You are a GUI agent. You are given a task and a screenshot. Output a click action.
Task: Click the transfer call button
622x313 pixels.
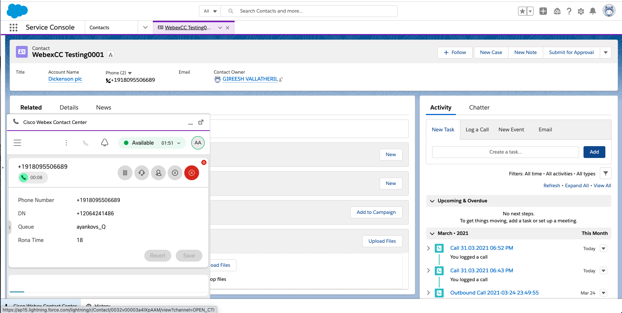pyautogui.click(x=158, y=173)
